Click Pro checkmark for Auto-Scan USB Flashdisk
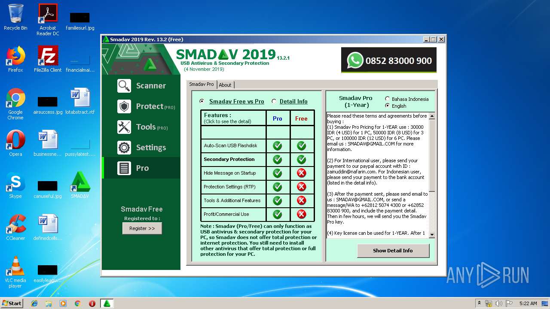Screen dimensions: 550x309 (278, 146)
